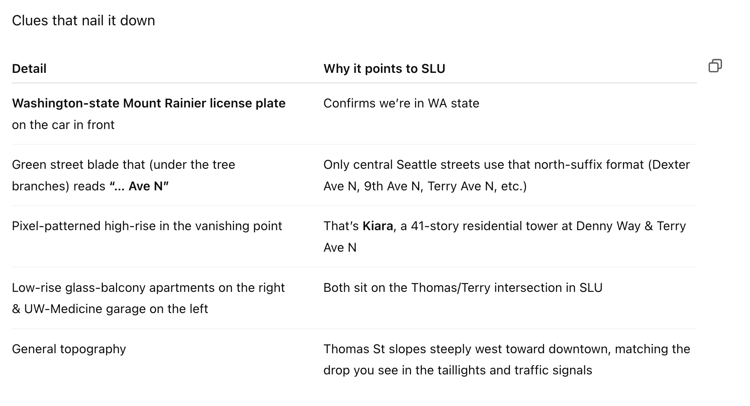Click the "Why it points to SLU" header
The height and width of the screenshot is (406, 750).
[x=384, y=69]
